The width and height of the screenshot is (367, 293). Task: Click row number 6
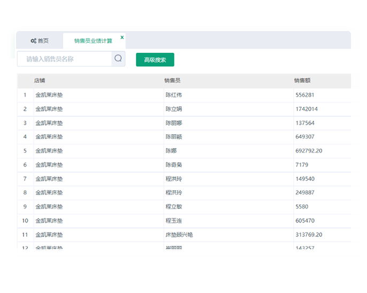coord(25,165)
